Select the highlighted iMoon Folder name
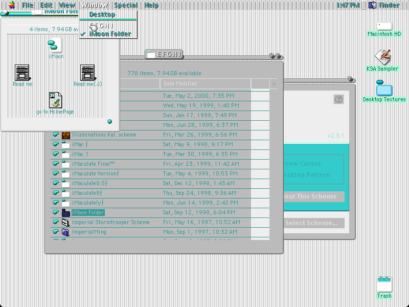409x307 pixels. [88, 212]
